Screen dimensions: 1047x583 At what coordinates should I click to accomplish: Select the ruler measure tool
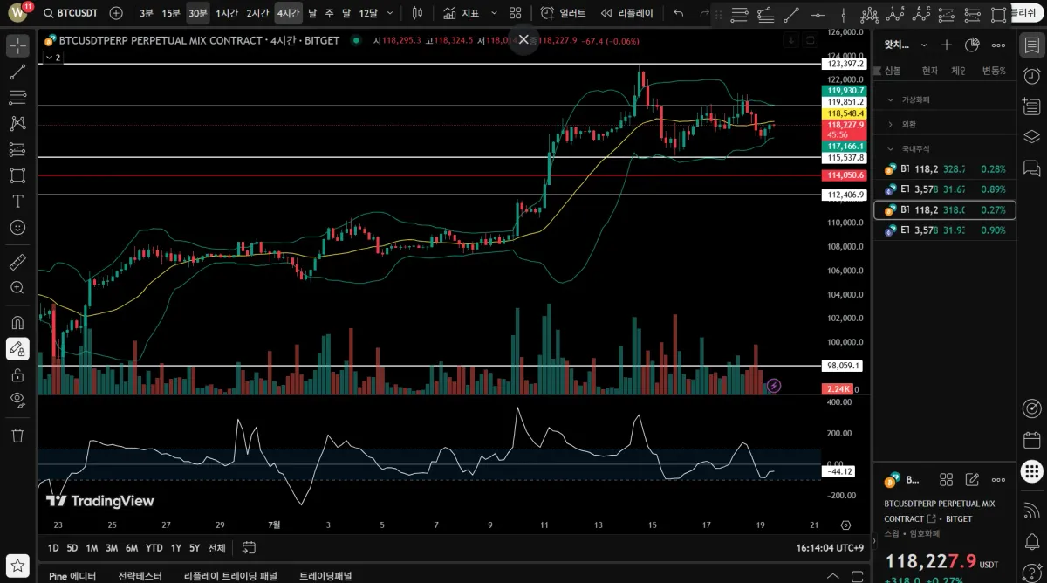17,262
